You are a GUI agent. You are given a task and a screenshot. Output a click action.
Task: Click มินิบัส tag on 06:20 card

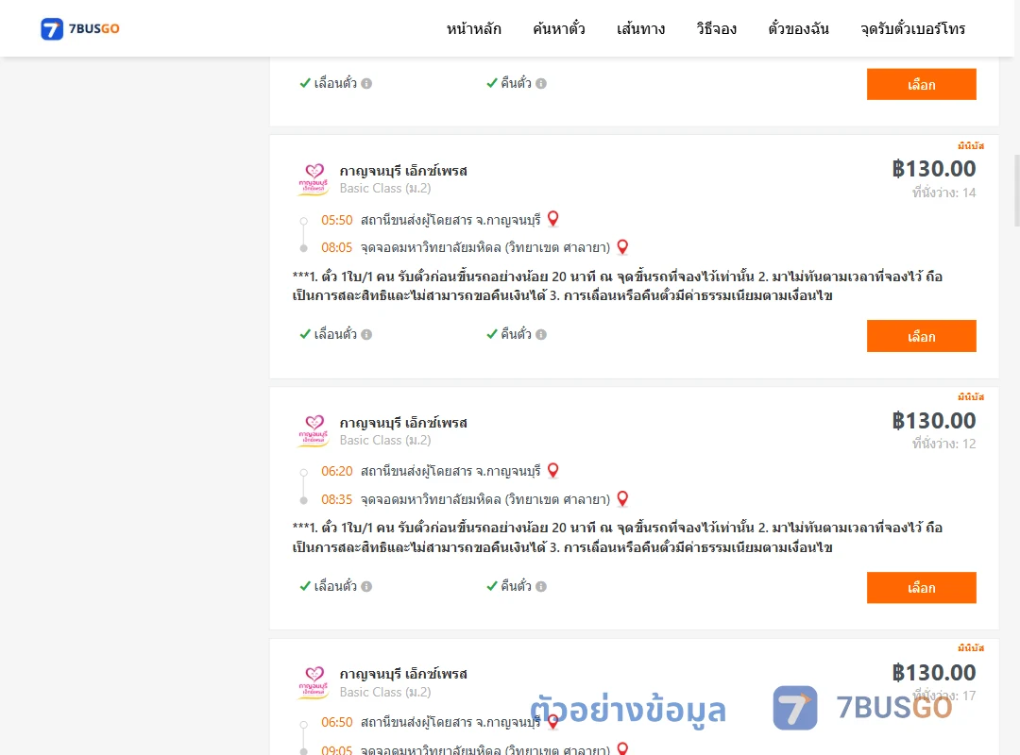tap(971, 396)
